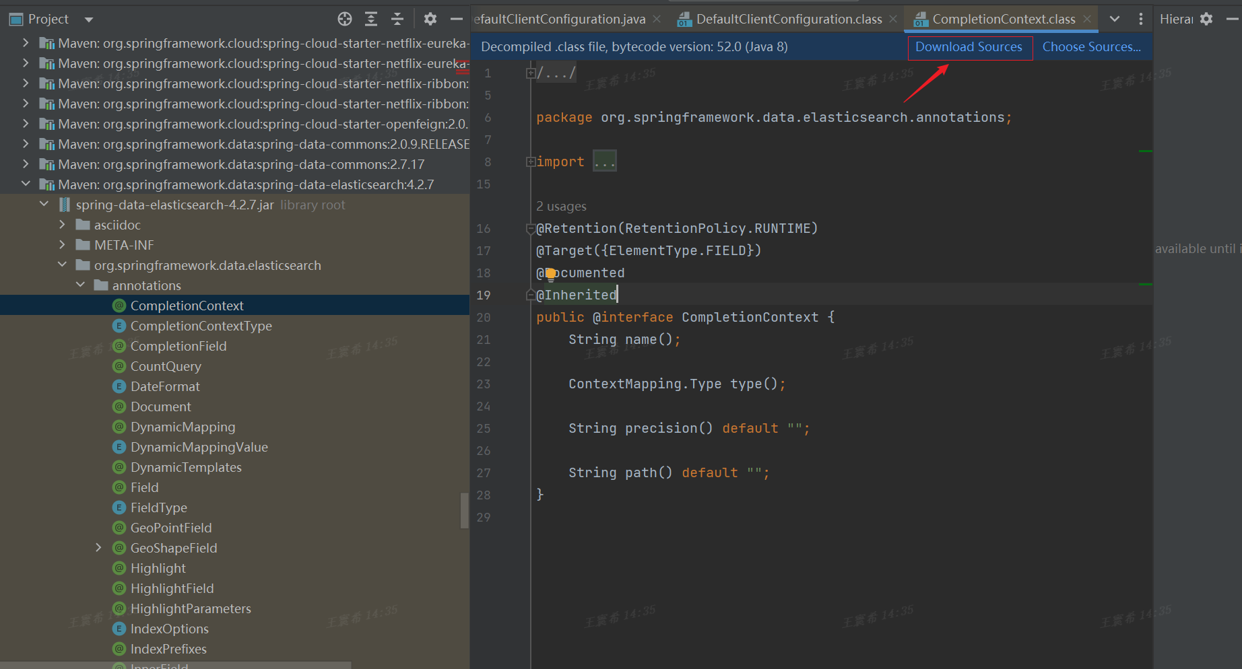Show the hidden editor tabs dropdown
Viewport: 1242px width, 669px height.
coord(1115,19)
